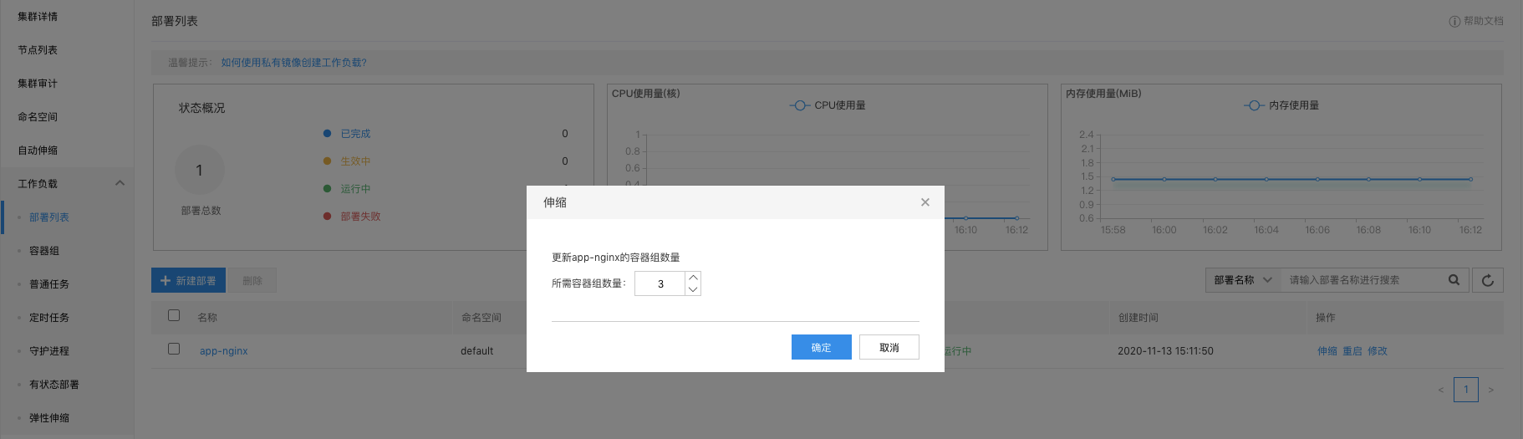1523x439 pixels.
Task: Select 定时任务 in the sidebar
Action: [x=49, y=318]
